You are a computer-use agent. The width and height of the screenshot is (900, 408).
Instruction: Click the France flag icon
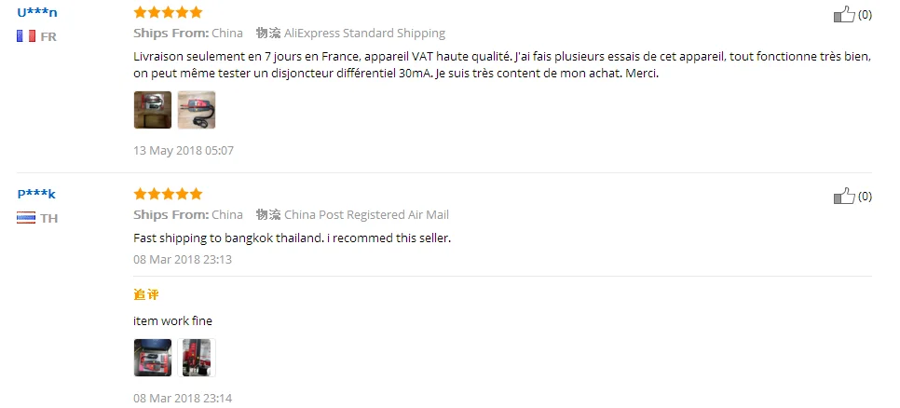(26, 36)
